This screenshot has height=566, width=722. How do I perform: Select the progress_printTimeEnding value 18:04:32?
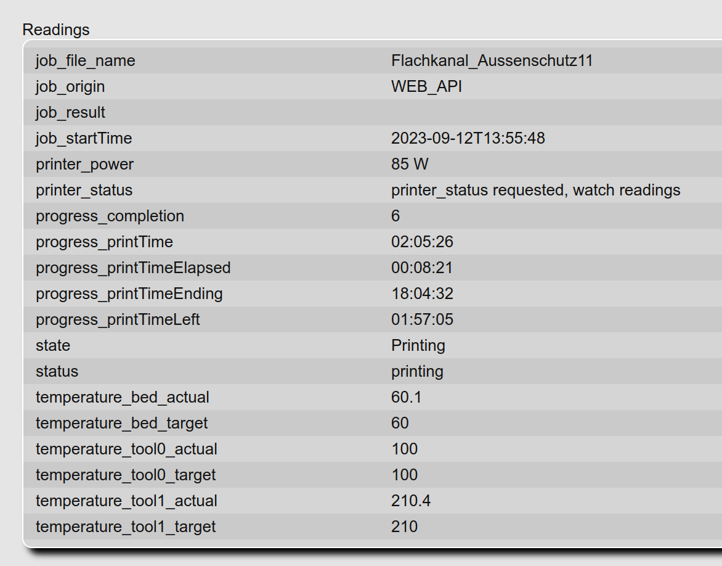tap(422, 293)
